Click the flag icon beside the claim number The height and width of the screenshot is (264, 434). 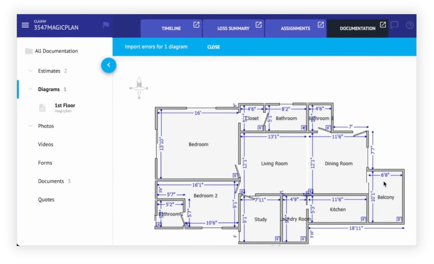click(105, 25)
